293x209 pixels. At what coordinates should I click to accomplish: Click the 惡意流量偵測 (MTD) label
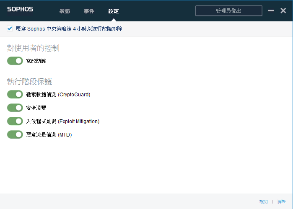[x=49, y=135]
